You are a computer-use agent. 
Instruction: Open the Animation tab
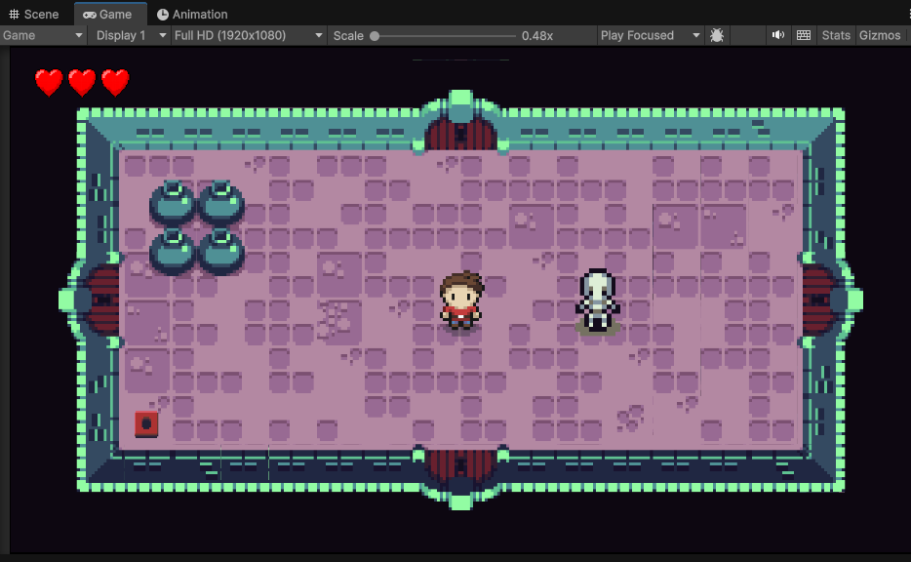tap(192, 14)
